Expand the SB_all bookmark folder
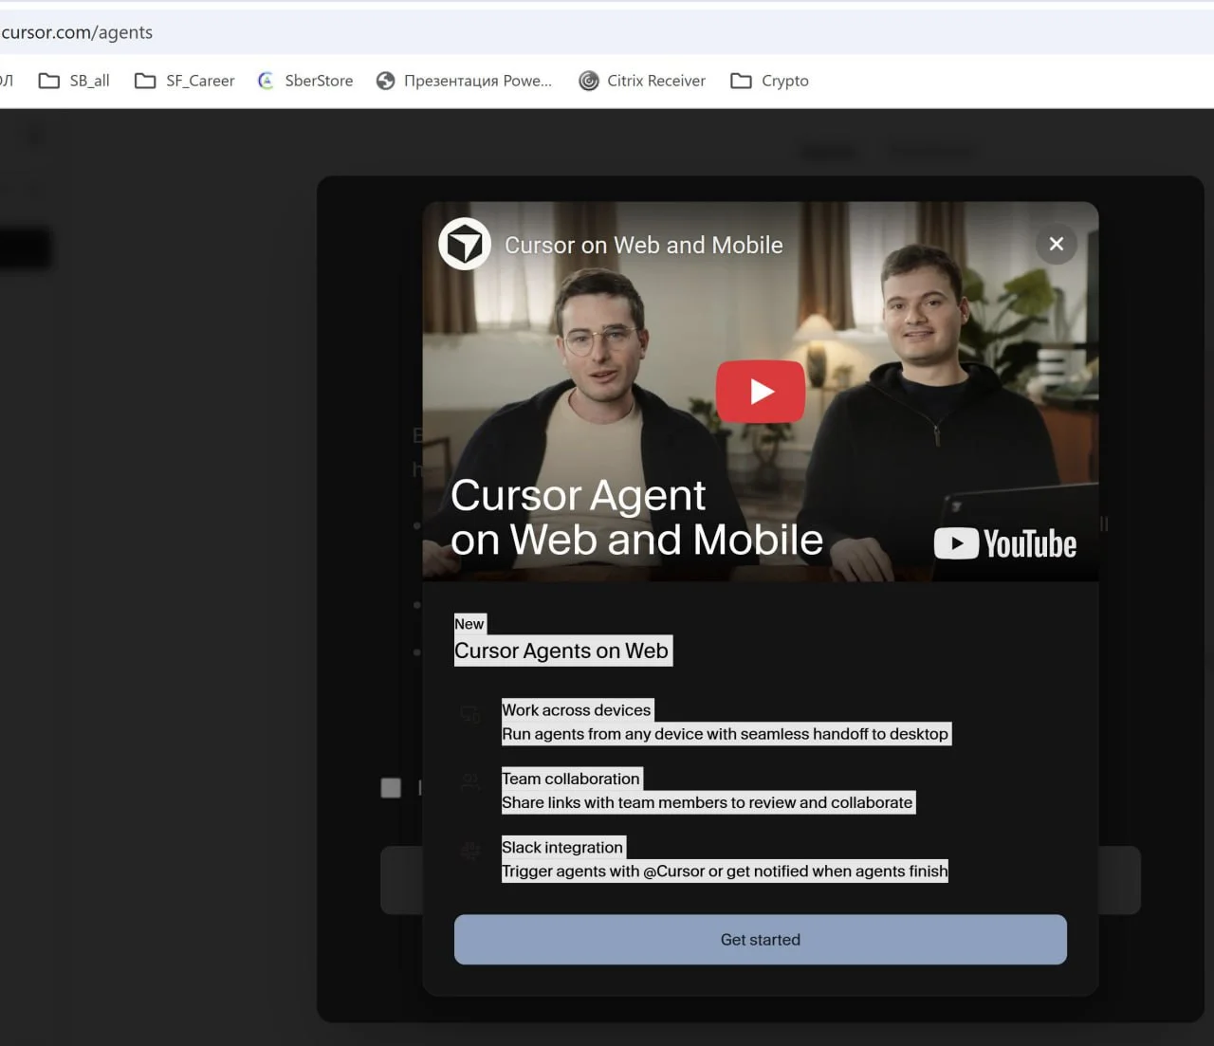Image resolution: width=1214 pixels, height=1046 pixels. [74, 81]
